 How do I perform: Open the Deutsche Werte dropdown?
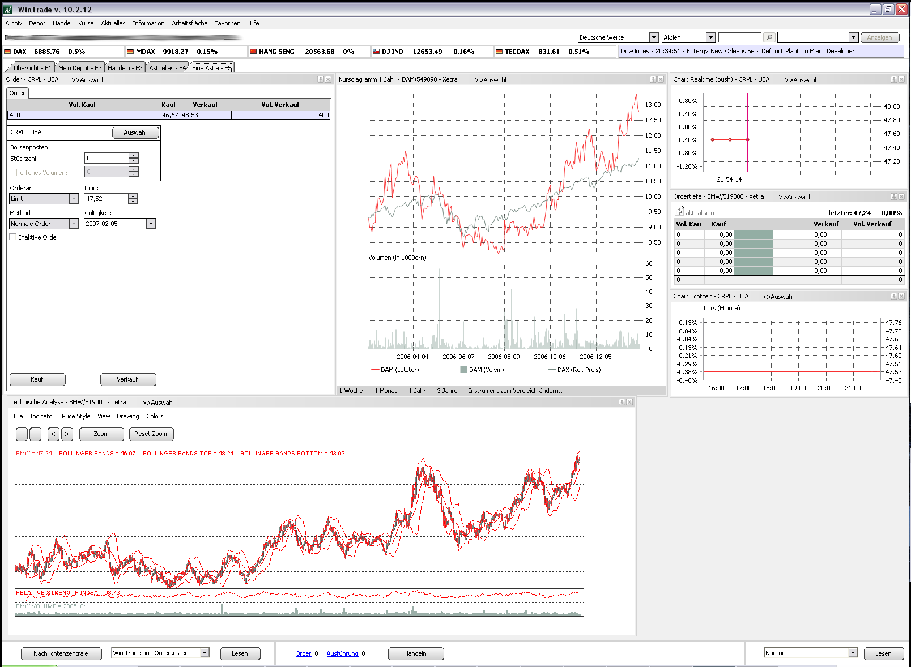pos(653,37)
